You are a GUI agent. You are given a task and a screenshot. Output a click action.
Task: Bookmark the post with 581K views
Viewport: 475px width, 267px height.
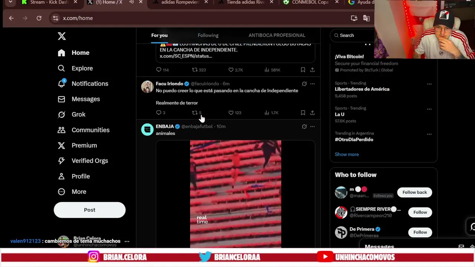tap(303, 70)
